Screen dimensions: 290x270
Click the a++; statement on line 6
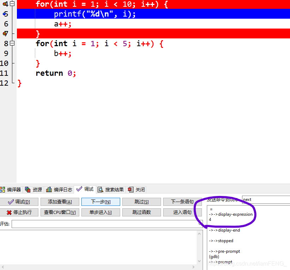(x=63, y=24)
